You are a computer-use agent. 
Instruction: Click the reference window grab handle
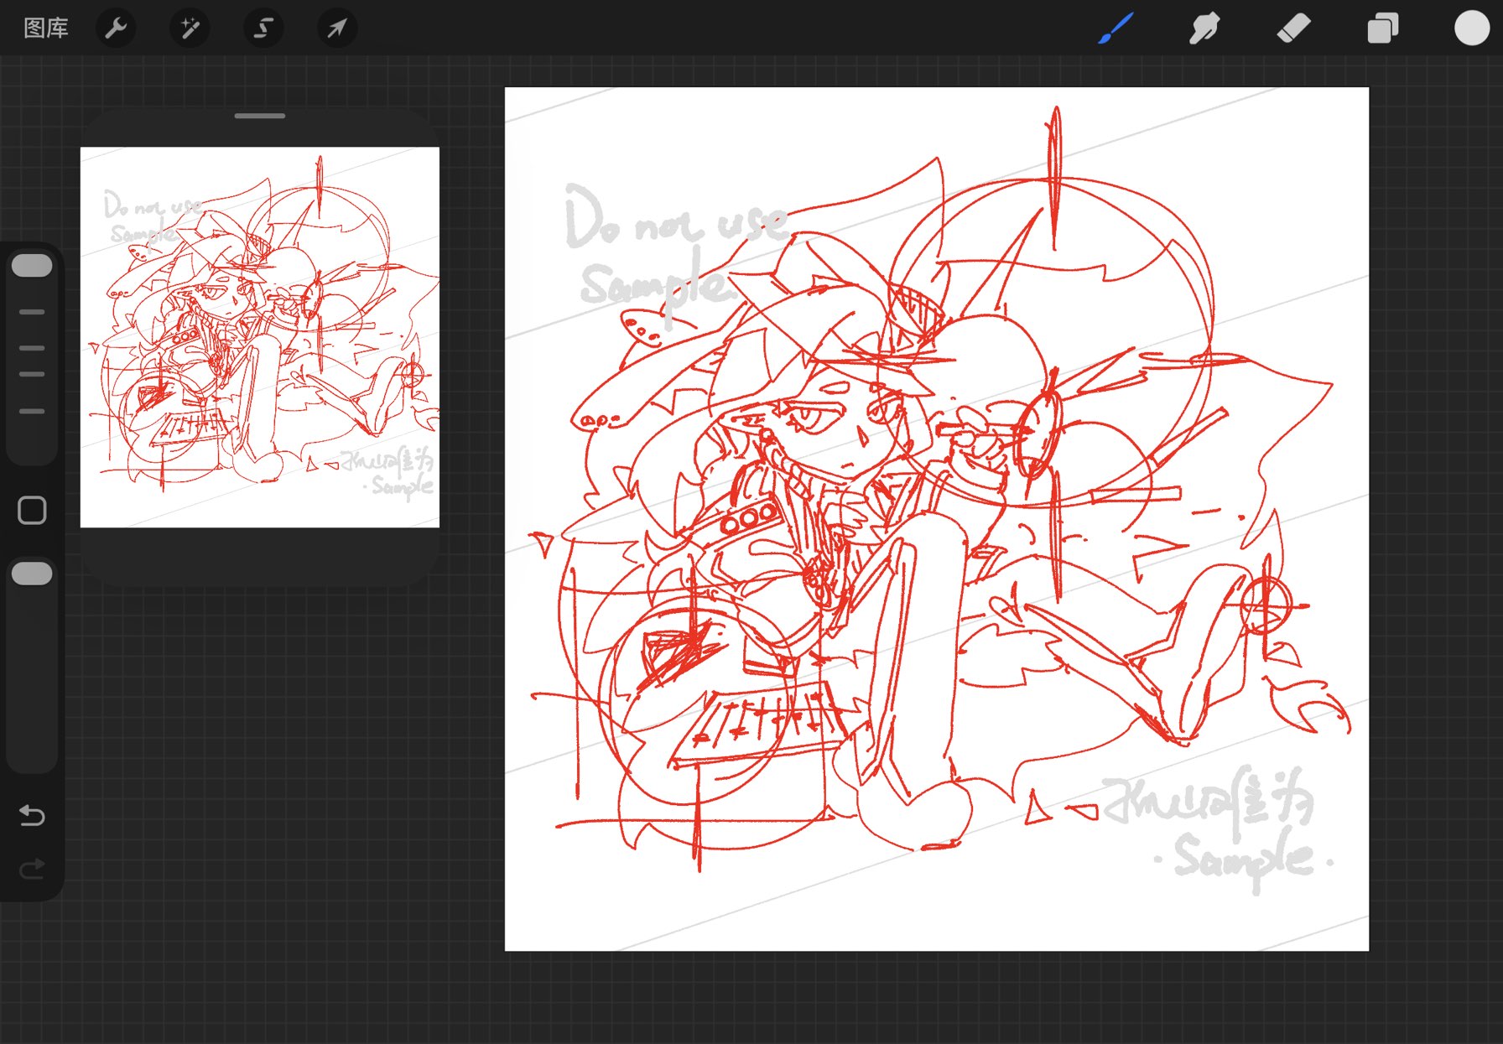point(260,116)
